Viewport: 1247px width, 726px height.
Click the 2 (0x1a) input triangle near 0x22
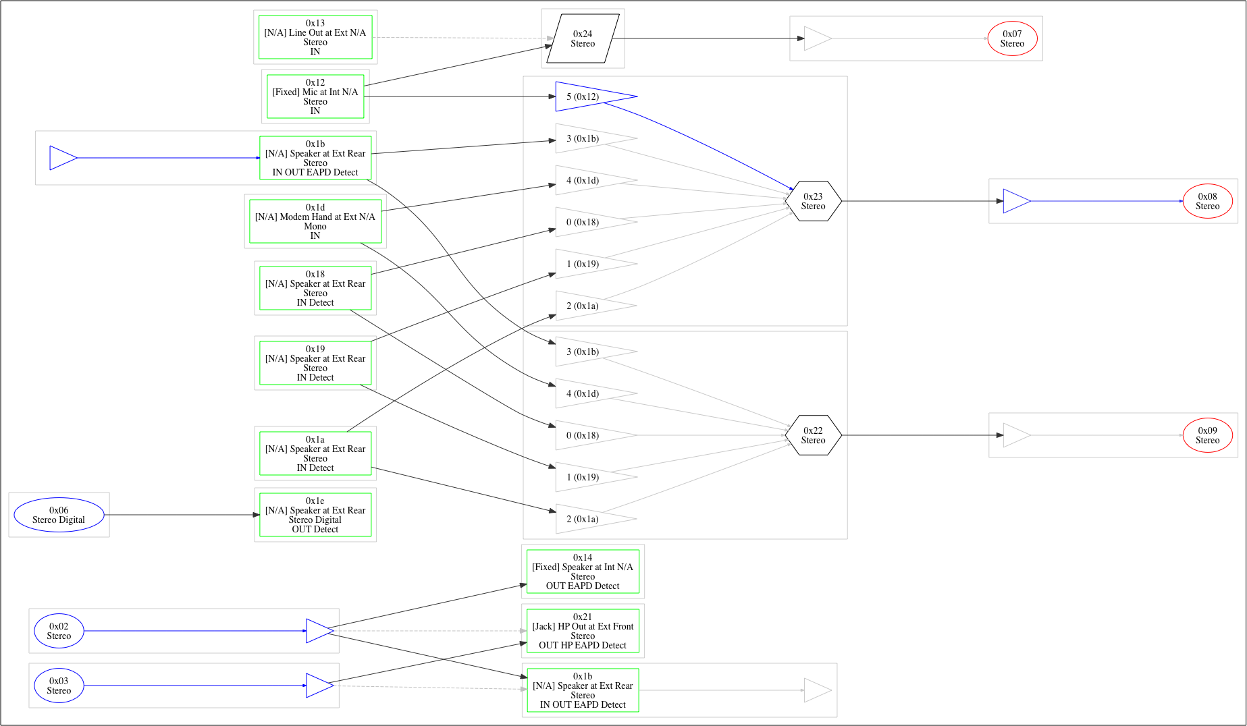click(x=594, y=519)
